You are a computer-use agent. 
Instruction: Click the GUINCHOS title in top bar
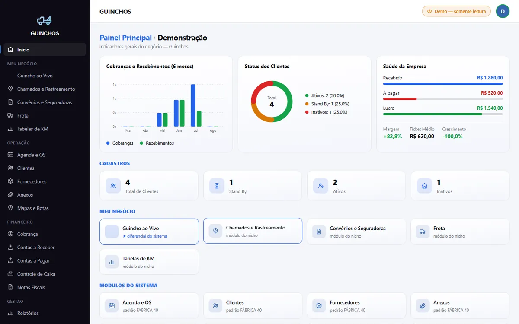click(x=115, y=11)
